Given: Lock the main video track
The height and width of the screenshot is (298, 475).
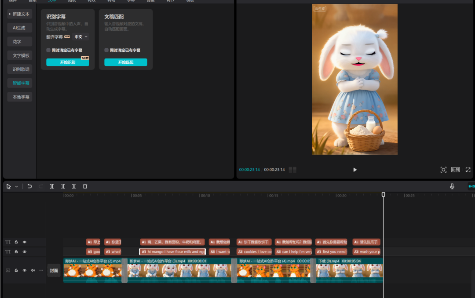Looking at the screenshot, I should pos(16,270).
